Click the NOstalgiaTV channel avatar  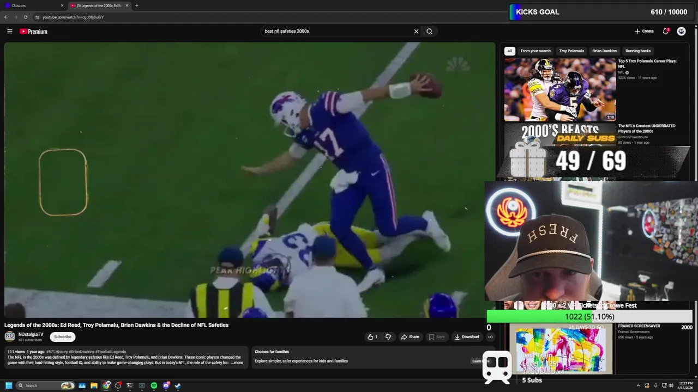10,336
